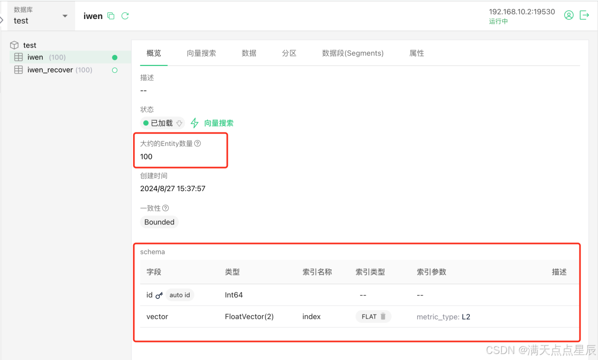The height and width of the screenshot is (360, 598).
Task: Select the test database tree node
Action: pos(30,45)
